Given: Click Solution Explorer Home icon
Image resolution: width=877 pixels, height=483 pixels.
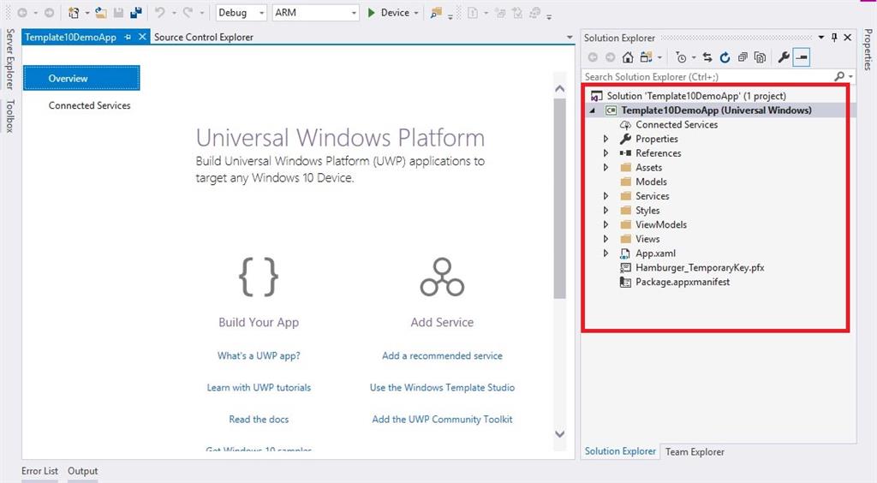Looking at the screenshot, I should click(x=628, y=57).
